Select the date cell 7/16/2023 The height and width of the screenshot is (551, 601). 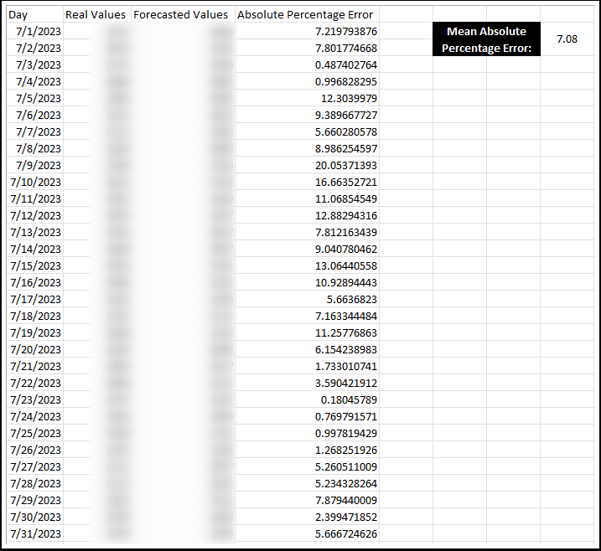coord(35,282)
